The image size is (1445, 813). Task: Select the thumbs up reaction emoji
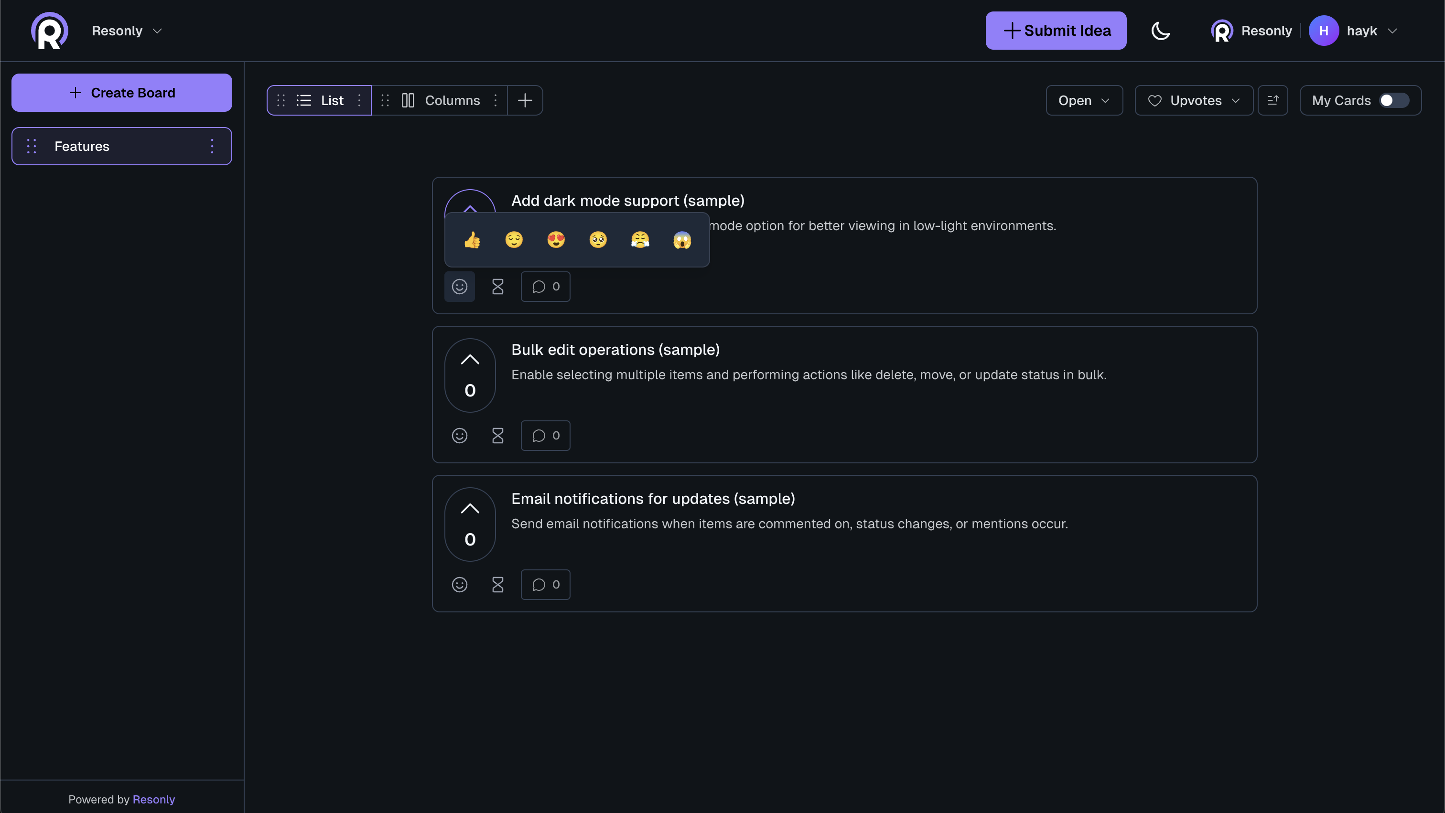(x=472, y=240)
